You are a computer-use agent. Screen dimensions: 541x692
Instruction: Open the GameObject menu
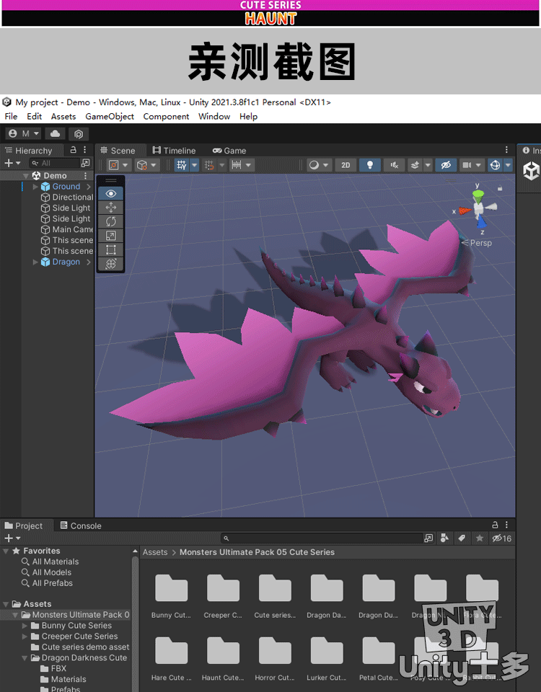(x=110, y=116)
